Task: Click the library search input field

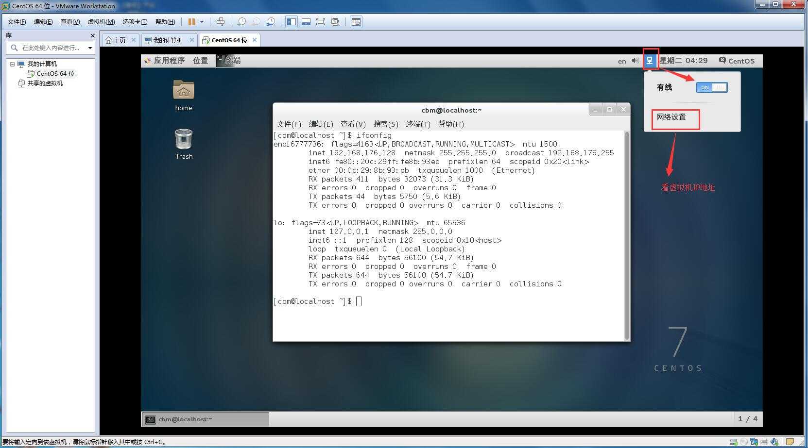Action: tap(51, 48)
